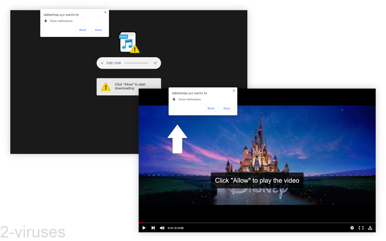Click 'Show notifications' text in audio popup
The width and height of the screenshot is (386, 241).
61,21
